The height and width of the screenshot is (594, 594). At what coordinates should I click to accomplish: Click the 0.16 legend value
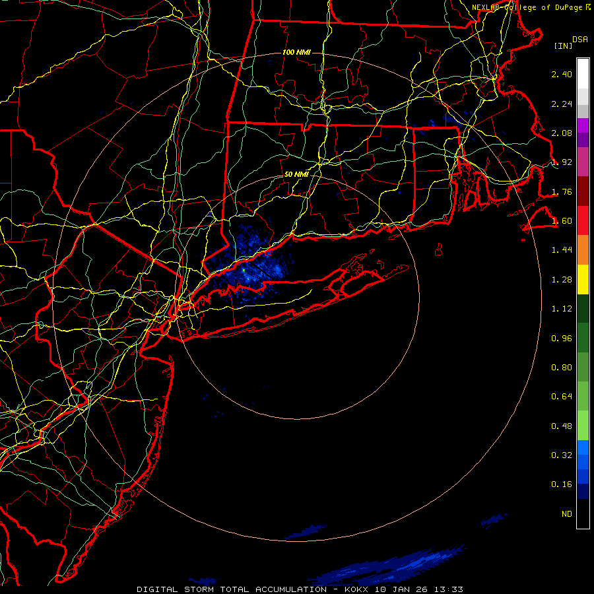click(562, 484)
